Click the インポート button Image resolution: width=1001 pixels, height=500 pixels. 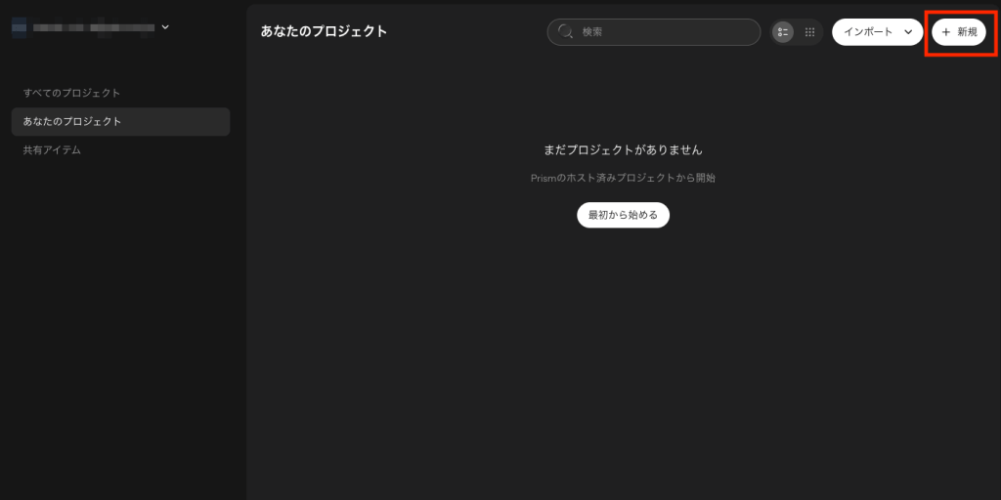tap(867, 32)
